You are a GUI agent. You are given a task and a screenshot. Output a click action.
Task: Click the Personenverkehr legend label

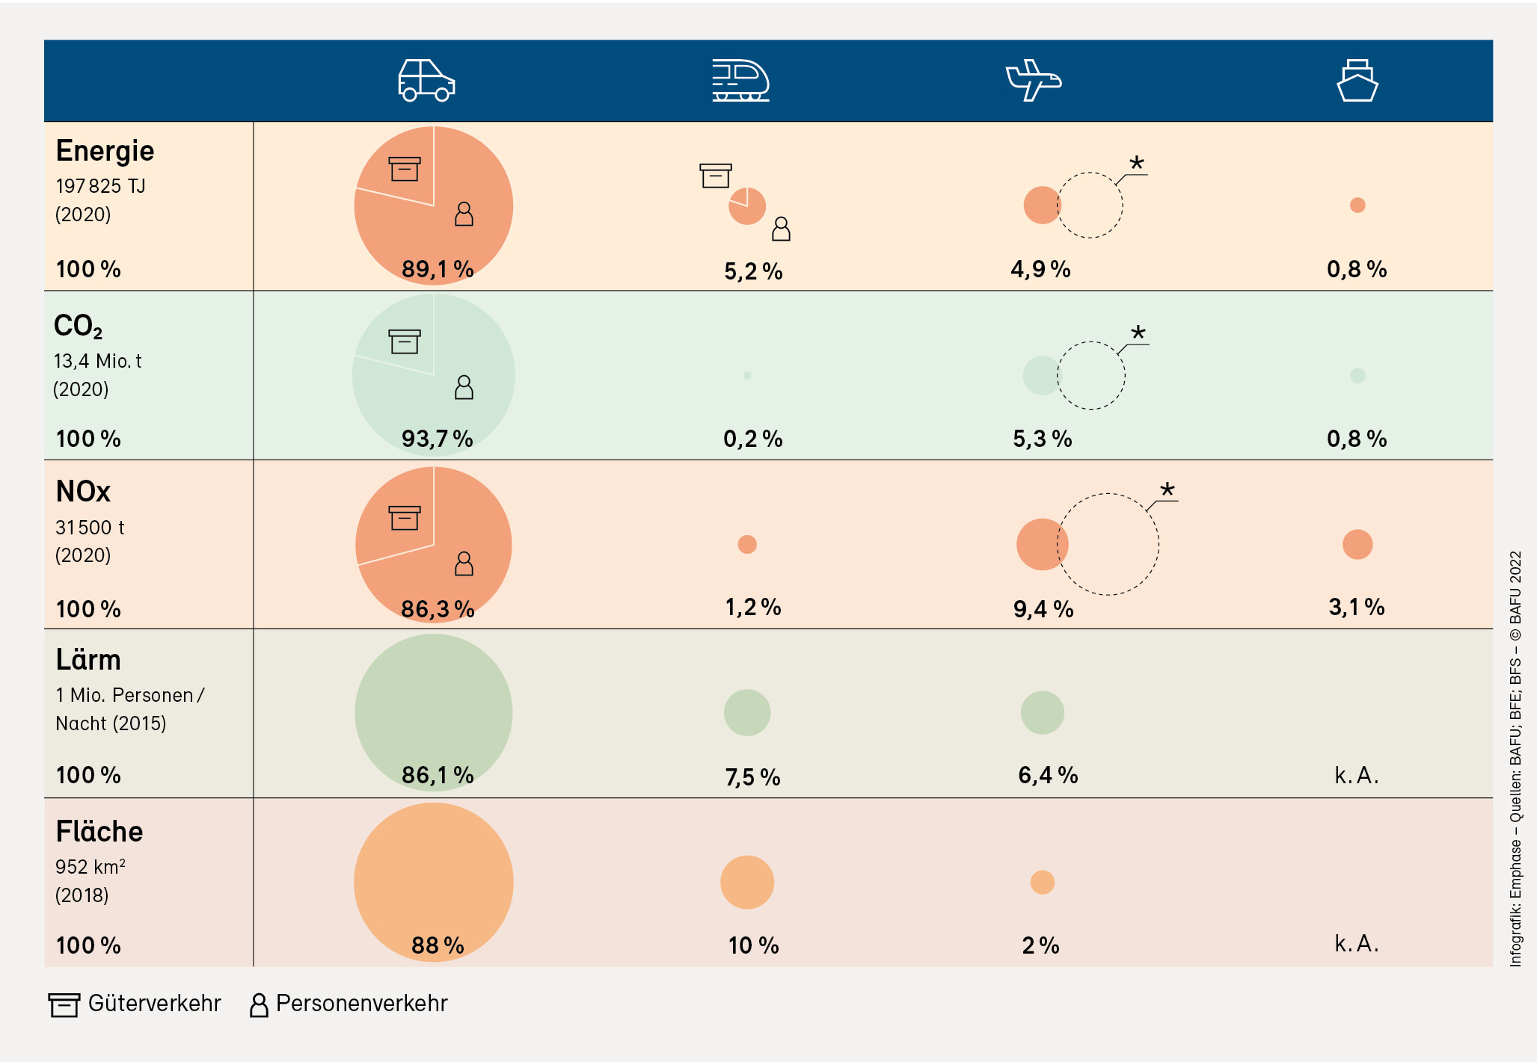(x=362, y=1003)
